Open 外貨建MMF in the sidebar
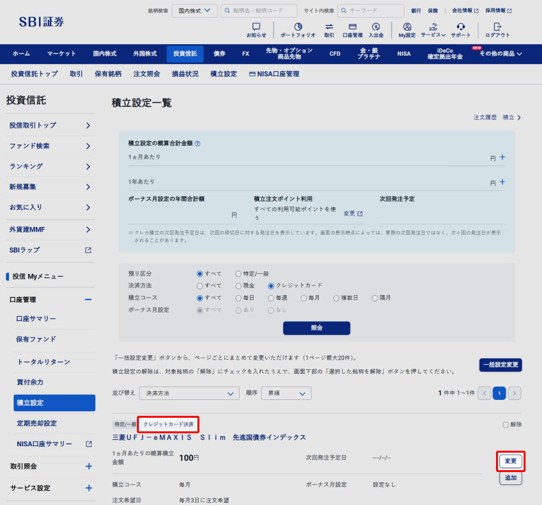 pos(50,230)
